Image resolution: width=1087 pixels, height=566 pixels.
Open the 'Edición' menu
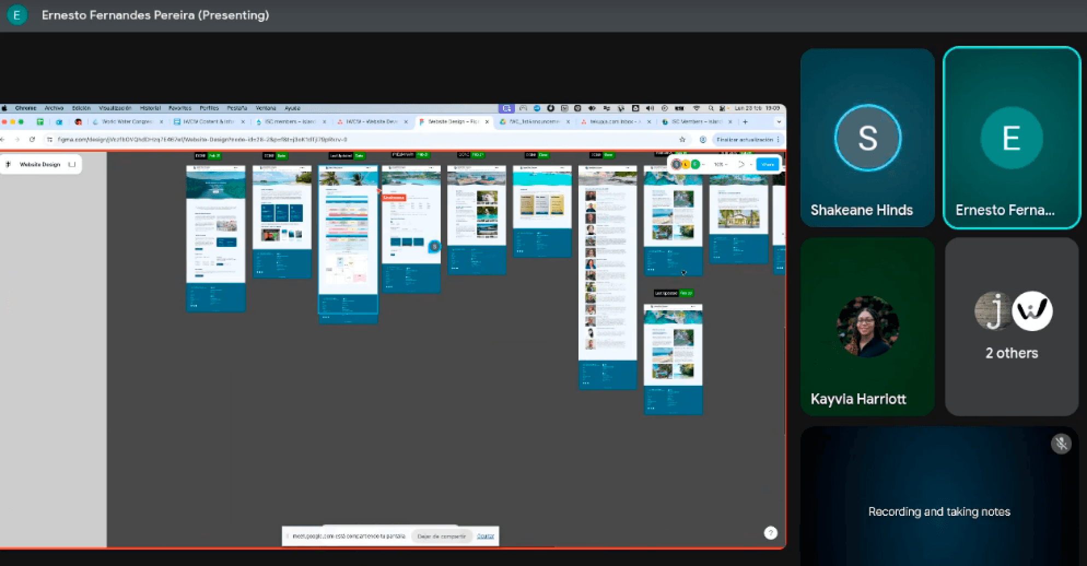click(x=81, y=108)
